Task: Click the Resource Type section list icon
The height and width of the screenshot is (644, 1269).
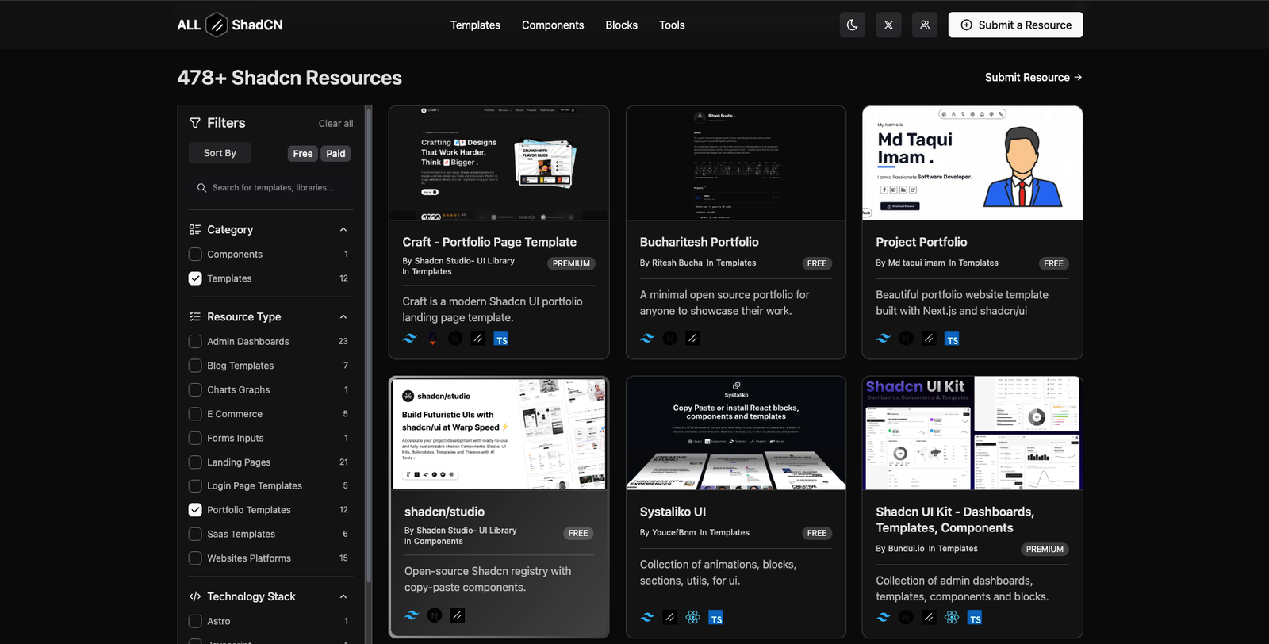Action: (x=195, y=316)
